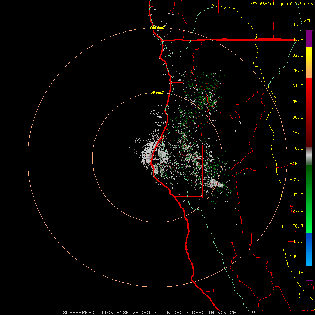Click the 50 NMI range ring label

pyautogui.click(x=157, y=93)
